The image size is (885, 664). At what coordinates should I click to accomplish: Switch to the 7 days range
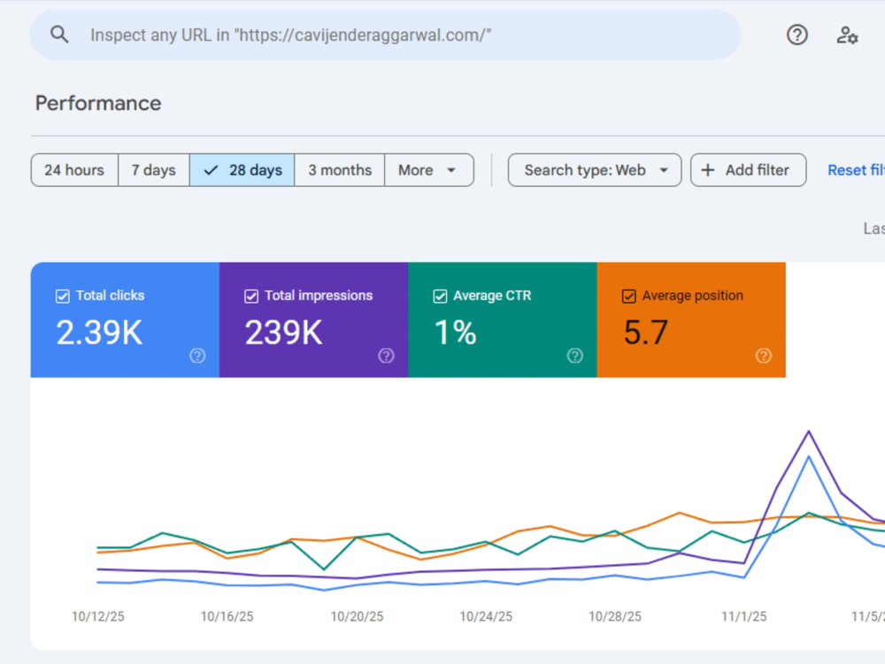coord(153,170)
